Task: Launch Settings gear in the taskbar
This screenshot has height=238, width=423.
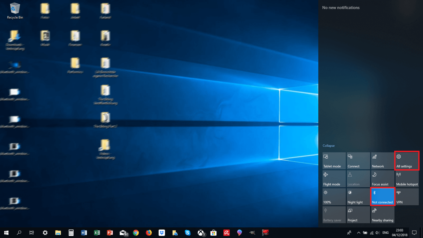Action: tap(45, 233)
